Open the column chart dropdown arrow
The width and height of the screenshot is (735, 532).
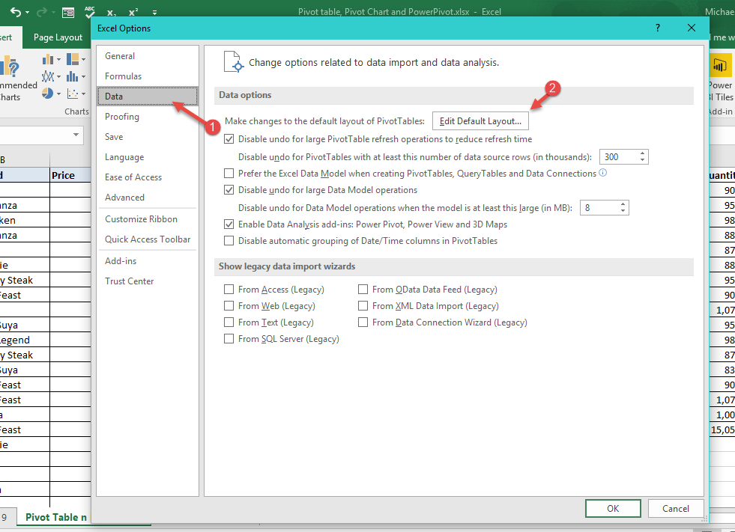coord(58,58)
